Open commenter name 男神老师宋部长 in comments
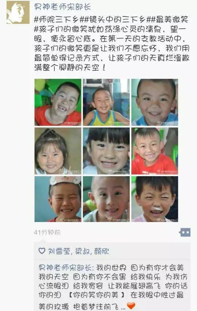The width and height of the screenshot is (197, 311). pos(64,267)
